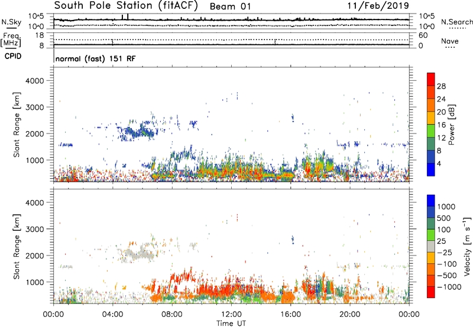This screenshot has height=327, width=473.
Task: Click the '2000' tick on power panel
Action: (x=34, y=133)
